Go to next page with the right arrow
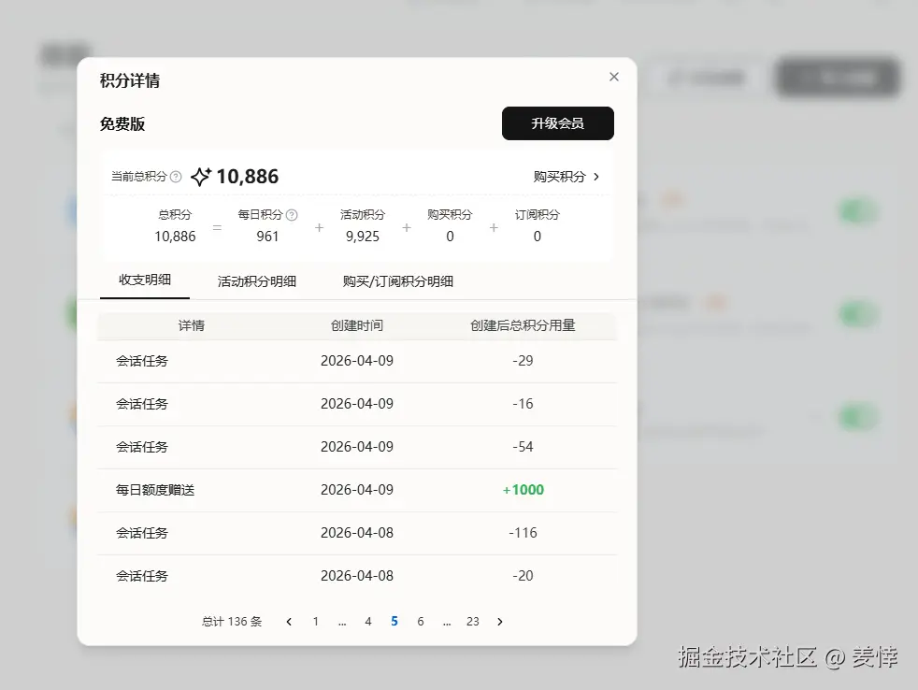Screen dimensions: 918x690 click(500, 621)
